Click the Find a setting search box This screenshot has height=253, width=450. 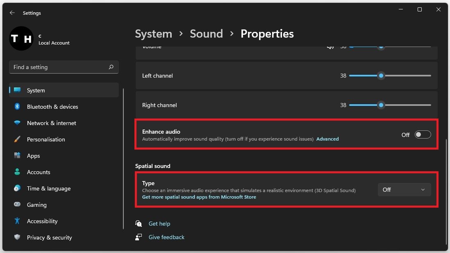pos(59,67)
